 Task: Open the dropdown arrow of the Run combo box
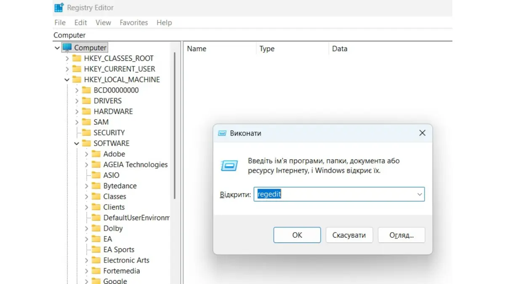(419, 194)
